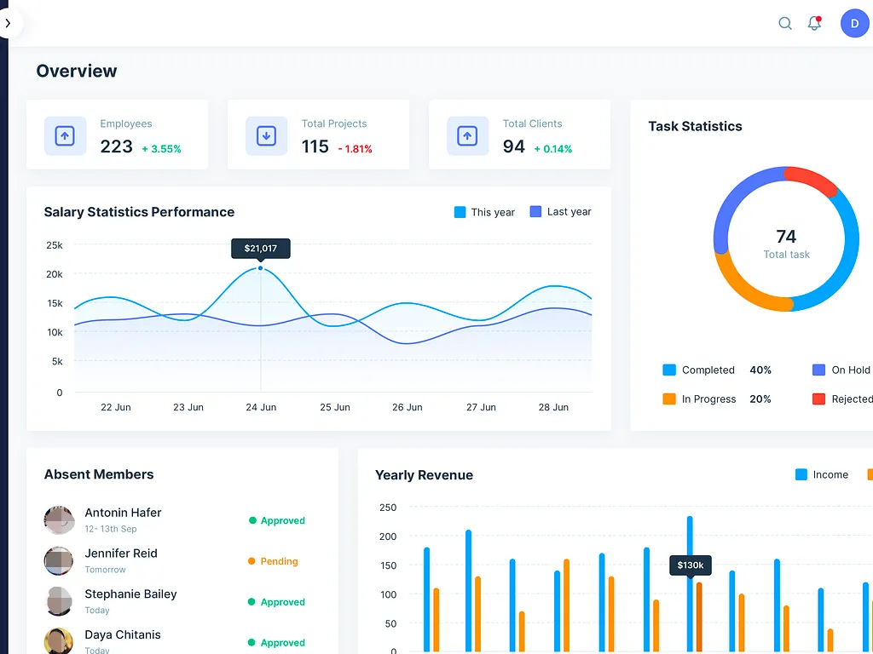873x654 pixels.
Task: Select Jennifer Reid's name
Action: [121, 554]
